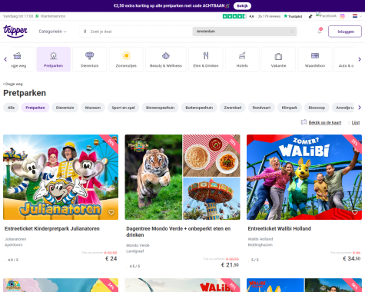Open 'Dagentree Mondo Verde + onbeperkt eten' title
The image size is (365, 292).
(x=178, y=232)
